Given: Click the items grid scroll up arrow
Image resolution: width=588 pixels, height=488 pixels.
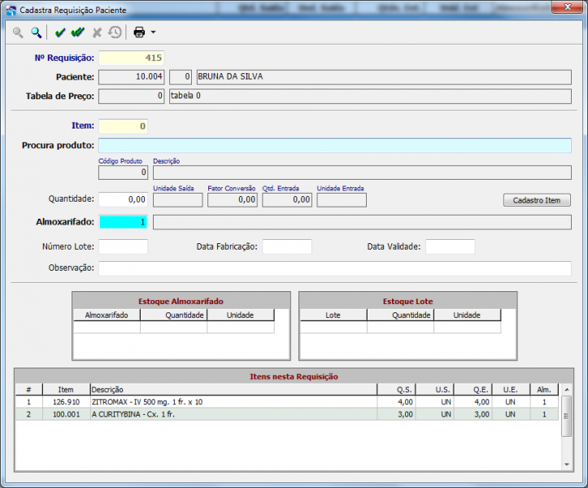Looking at the screenshot, I should 567,390.
